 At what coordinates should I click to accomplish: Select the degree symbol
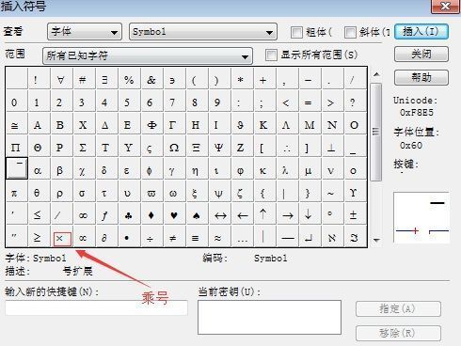[x=330, y=214]
